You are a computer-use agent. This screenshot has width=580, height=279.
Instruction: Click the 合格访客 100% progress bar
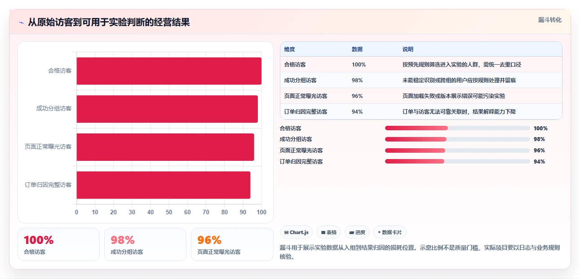pos(457,128)
